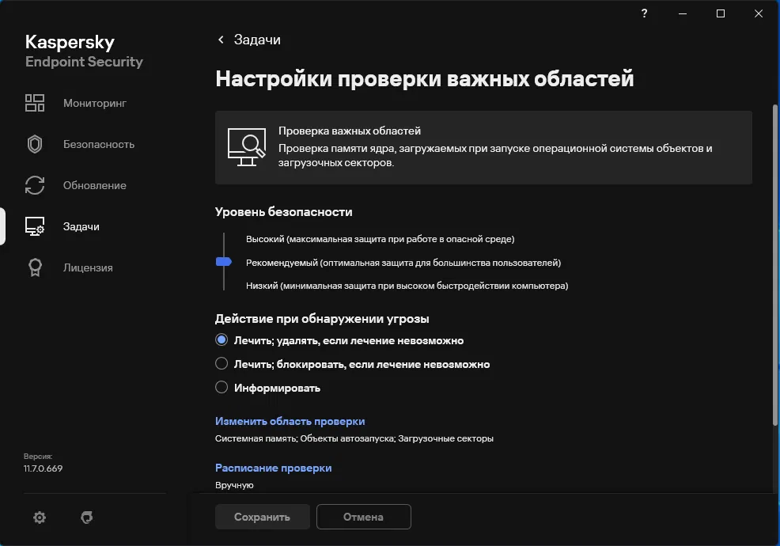Open Мониторинг section
Image resolution: width=780 pixels, height=546 pixels.
coord(94,103)
